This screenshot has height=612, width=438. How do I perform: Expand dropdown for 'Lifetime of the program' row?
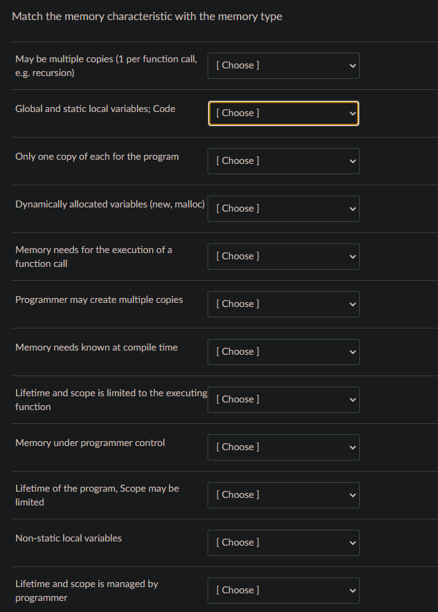(x=283, y=495)
